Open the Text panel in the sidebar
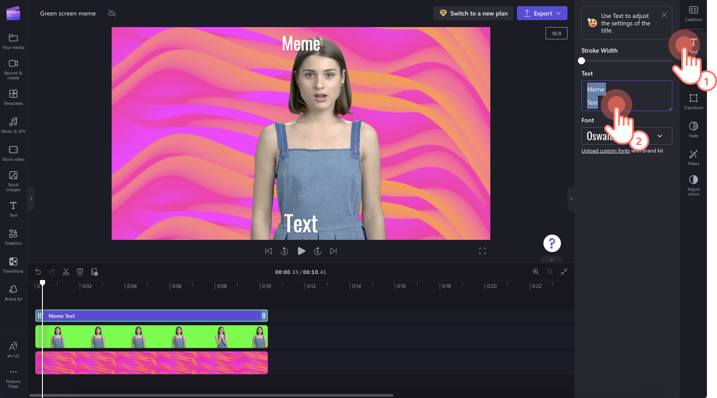The image size is (717, 398). (x=13, y=208)
